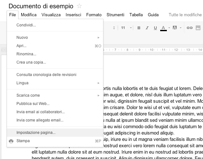Click the document title Documento di esempio
The height and width of the screenshot is (159, 203).
41,6
